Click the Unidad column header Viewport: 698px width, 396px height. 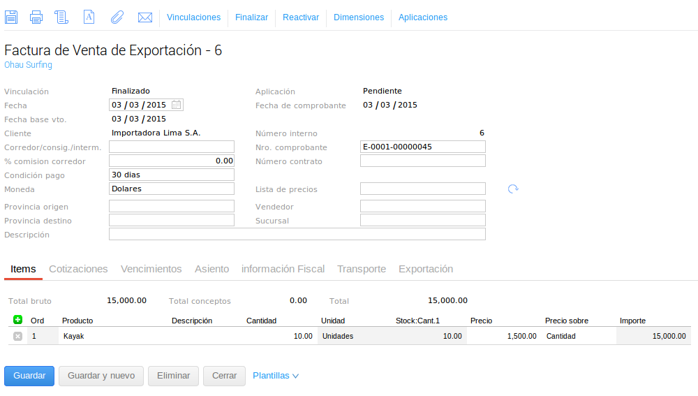coord(333,321)
